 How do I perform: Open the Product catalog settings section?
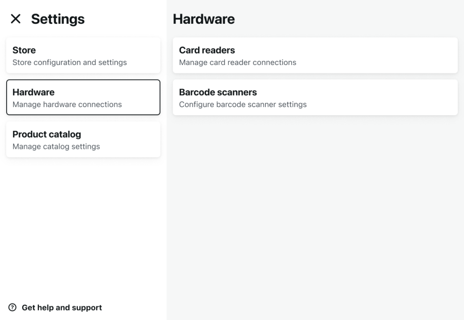click(83, 139)
